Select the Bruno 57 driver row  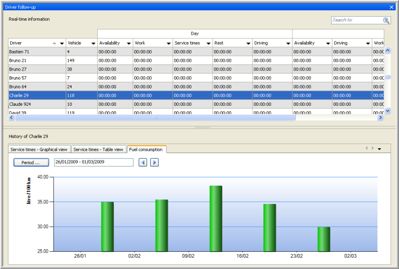point(37,78)
